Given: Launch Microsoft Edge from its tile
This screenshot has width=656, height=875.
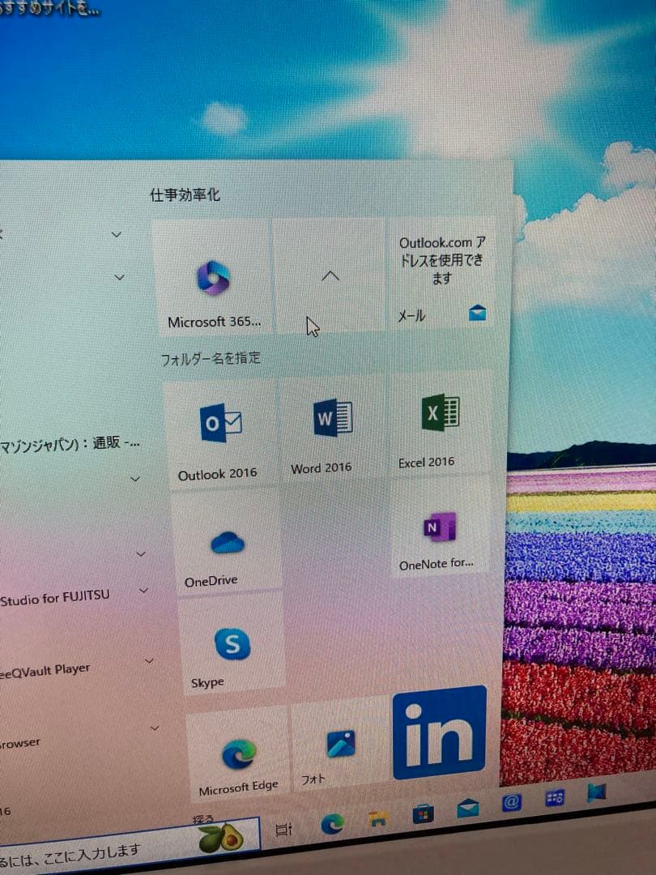Looking at the screenshot, I should [x=237, y=745].
